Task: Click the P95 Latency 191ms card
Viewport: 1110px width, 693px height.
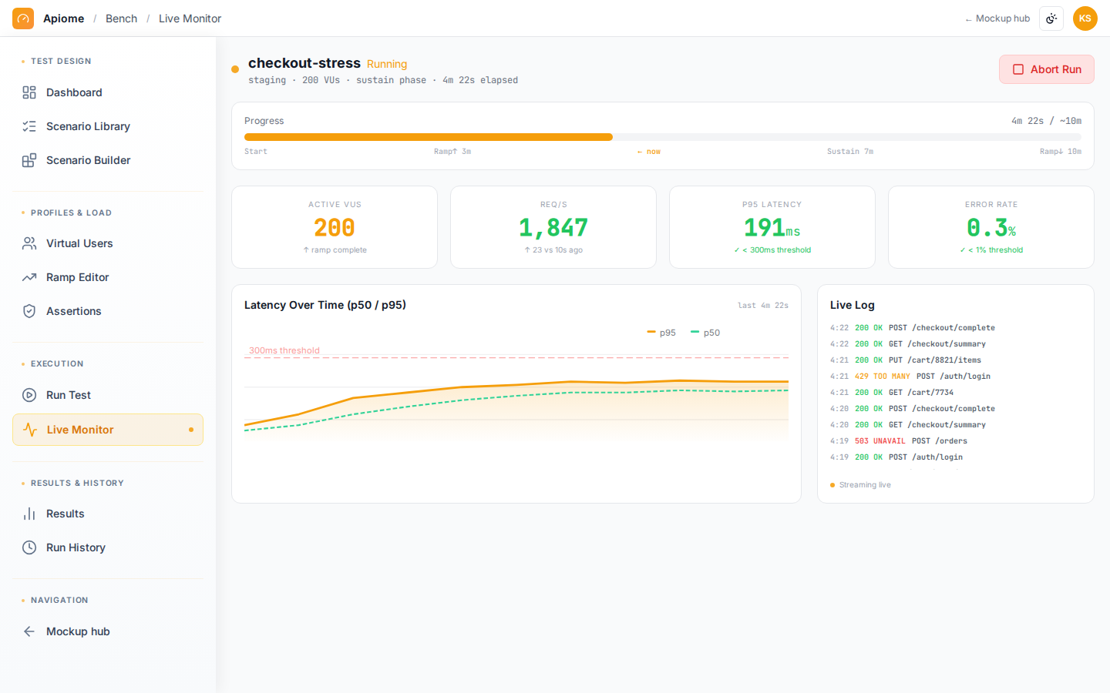Action: click(x=772, y=227)
